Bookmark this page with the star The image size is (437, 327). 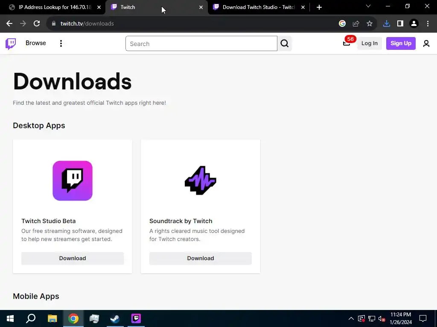tap(370, 24)
